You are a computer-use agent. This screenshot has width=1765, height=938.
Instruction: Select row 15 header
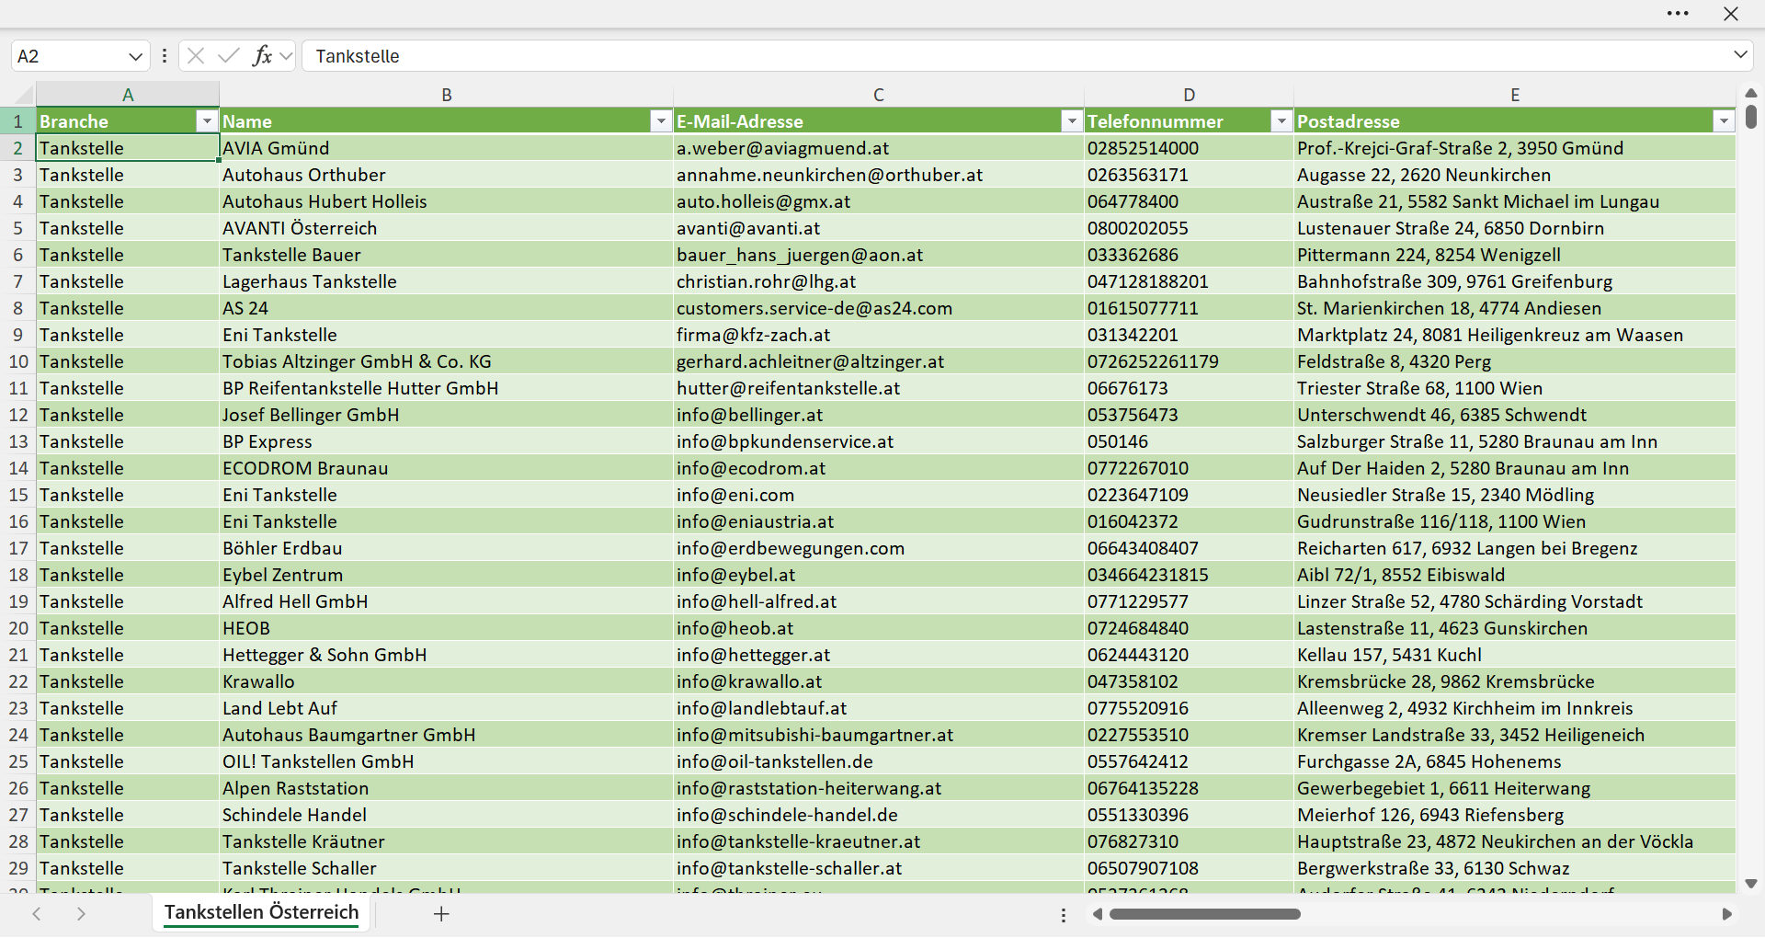click(x=18, y=495)
